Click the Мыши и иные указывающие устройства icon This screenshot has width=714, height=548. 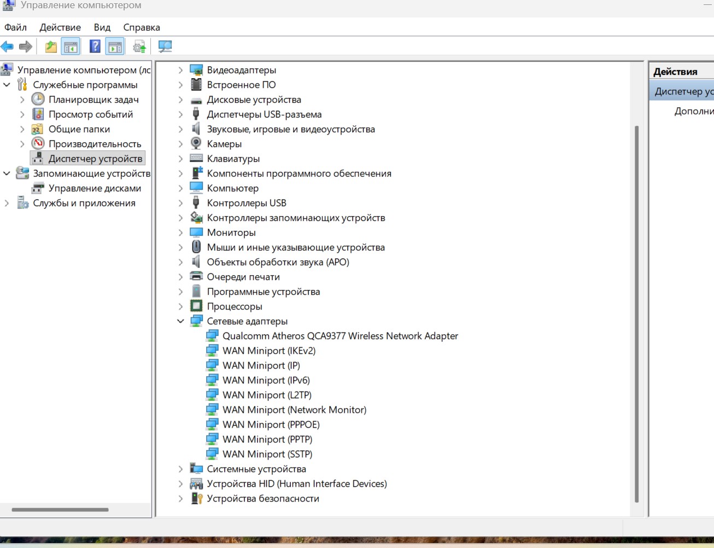tap(196, 247)
